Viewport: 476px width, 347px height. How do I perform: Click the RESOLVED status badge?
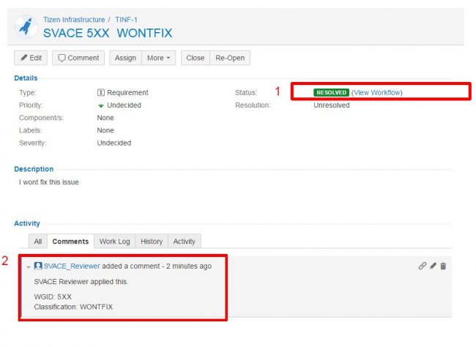click(331, 93)
